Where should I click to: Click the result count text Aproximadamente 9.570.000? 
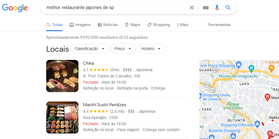coord(97,38)
